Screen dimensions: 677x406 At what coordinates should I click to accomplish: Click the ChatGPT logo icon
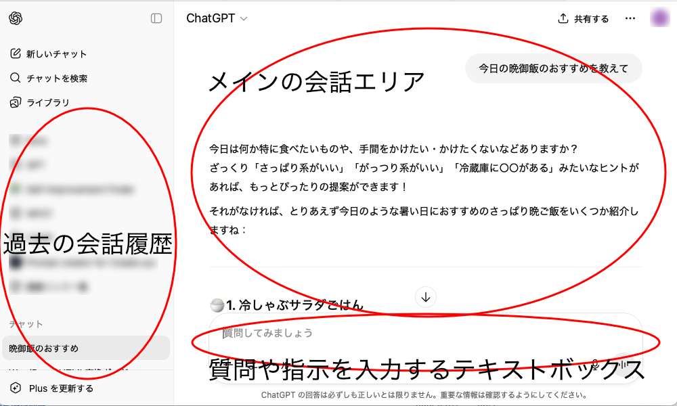tap(16, 18)
